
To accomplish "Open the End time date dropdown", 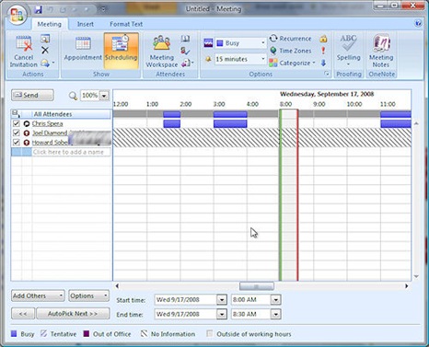I will click(x=222, y=314).
